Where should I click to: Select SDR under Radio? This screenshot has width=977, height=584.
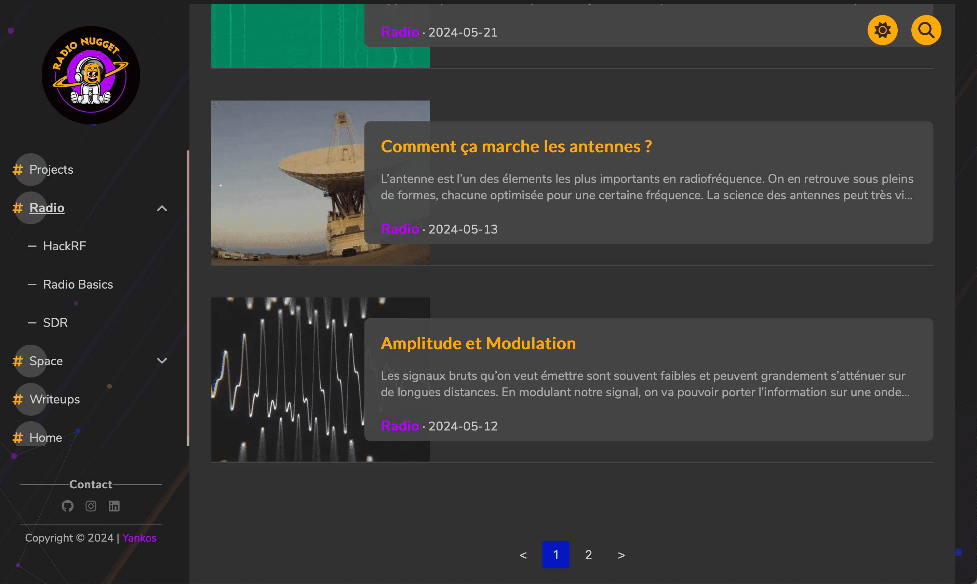coord(55,322)
